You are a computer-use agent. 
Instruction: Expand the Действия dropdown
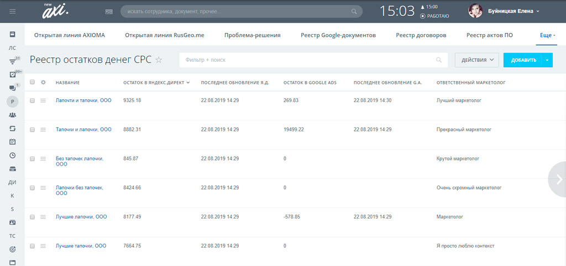coord(476,60)
